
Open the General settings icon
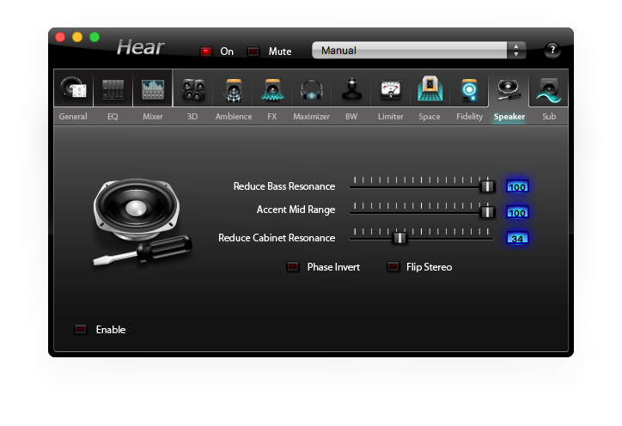pos(73,89)
